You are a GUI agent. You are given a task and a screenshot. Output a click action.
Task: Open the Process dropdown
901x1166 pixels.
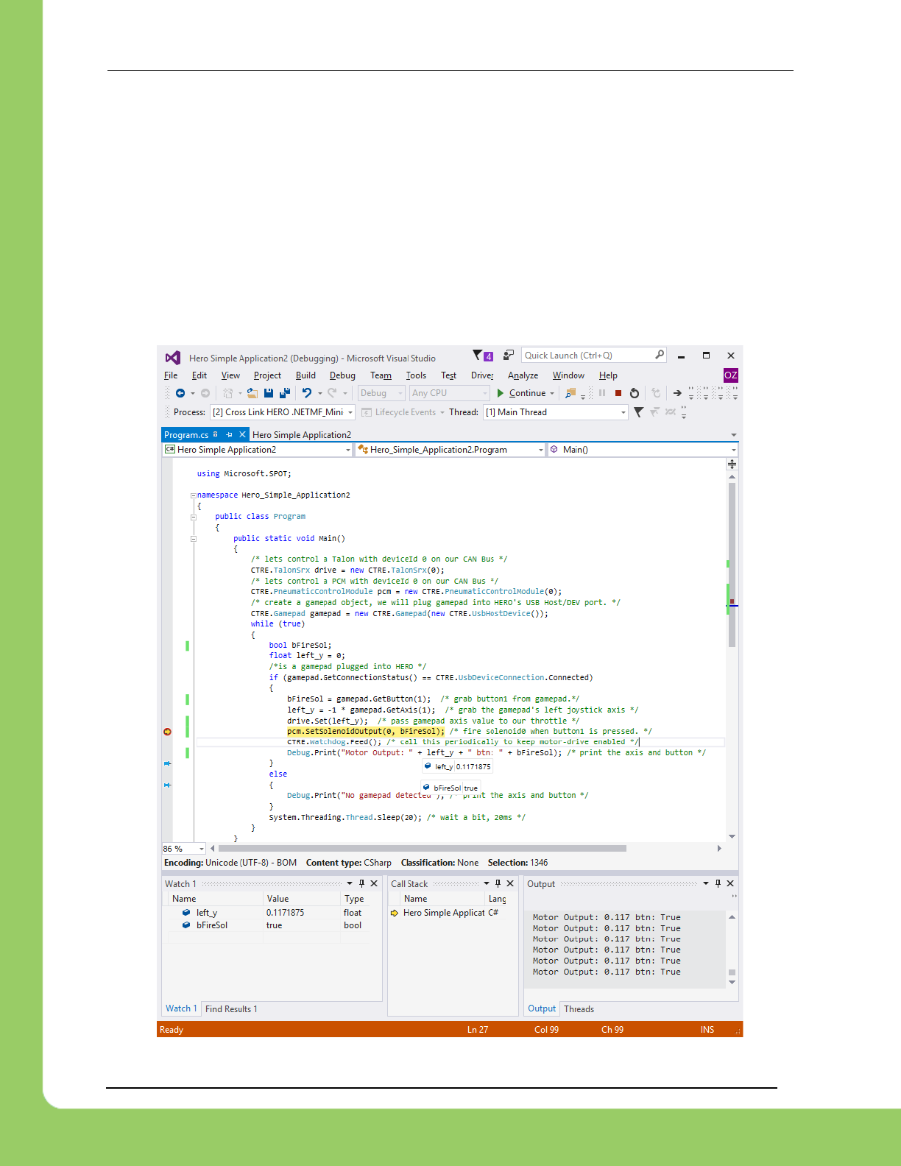coord(283,412)
